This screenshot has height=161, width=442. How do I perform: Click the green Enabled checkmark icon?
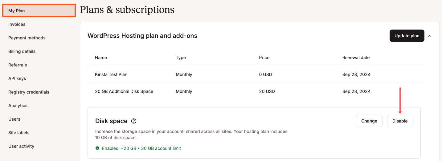(x=97, y=148)
